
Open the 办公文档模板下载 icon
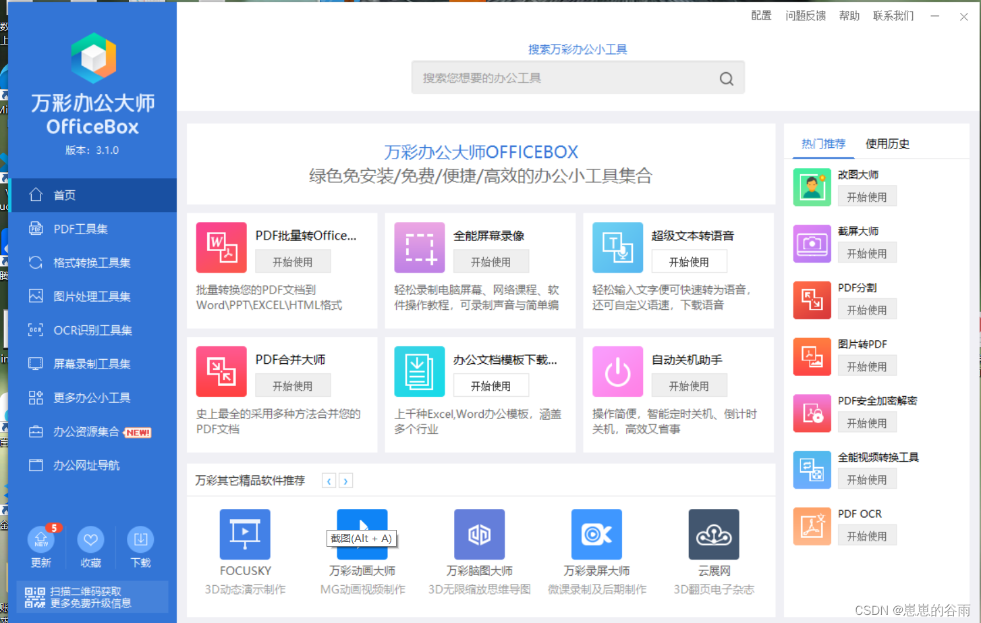[x=420, y=371]
